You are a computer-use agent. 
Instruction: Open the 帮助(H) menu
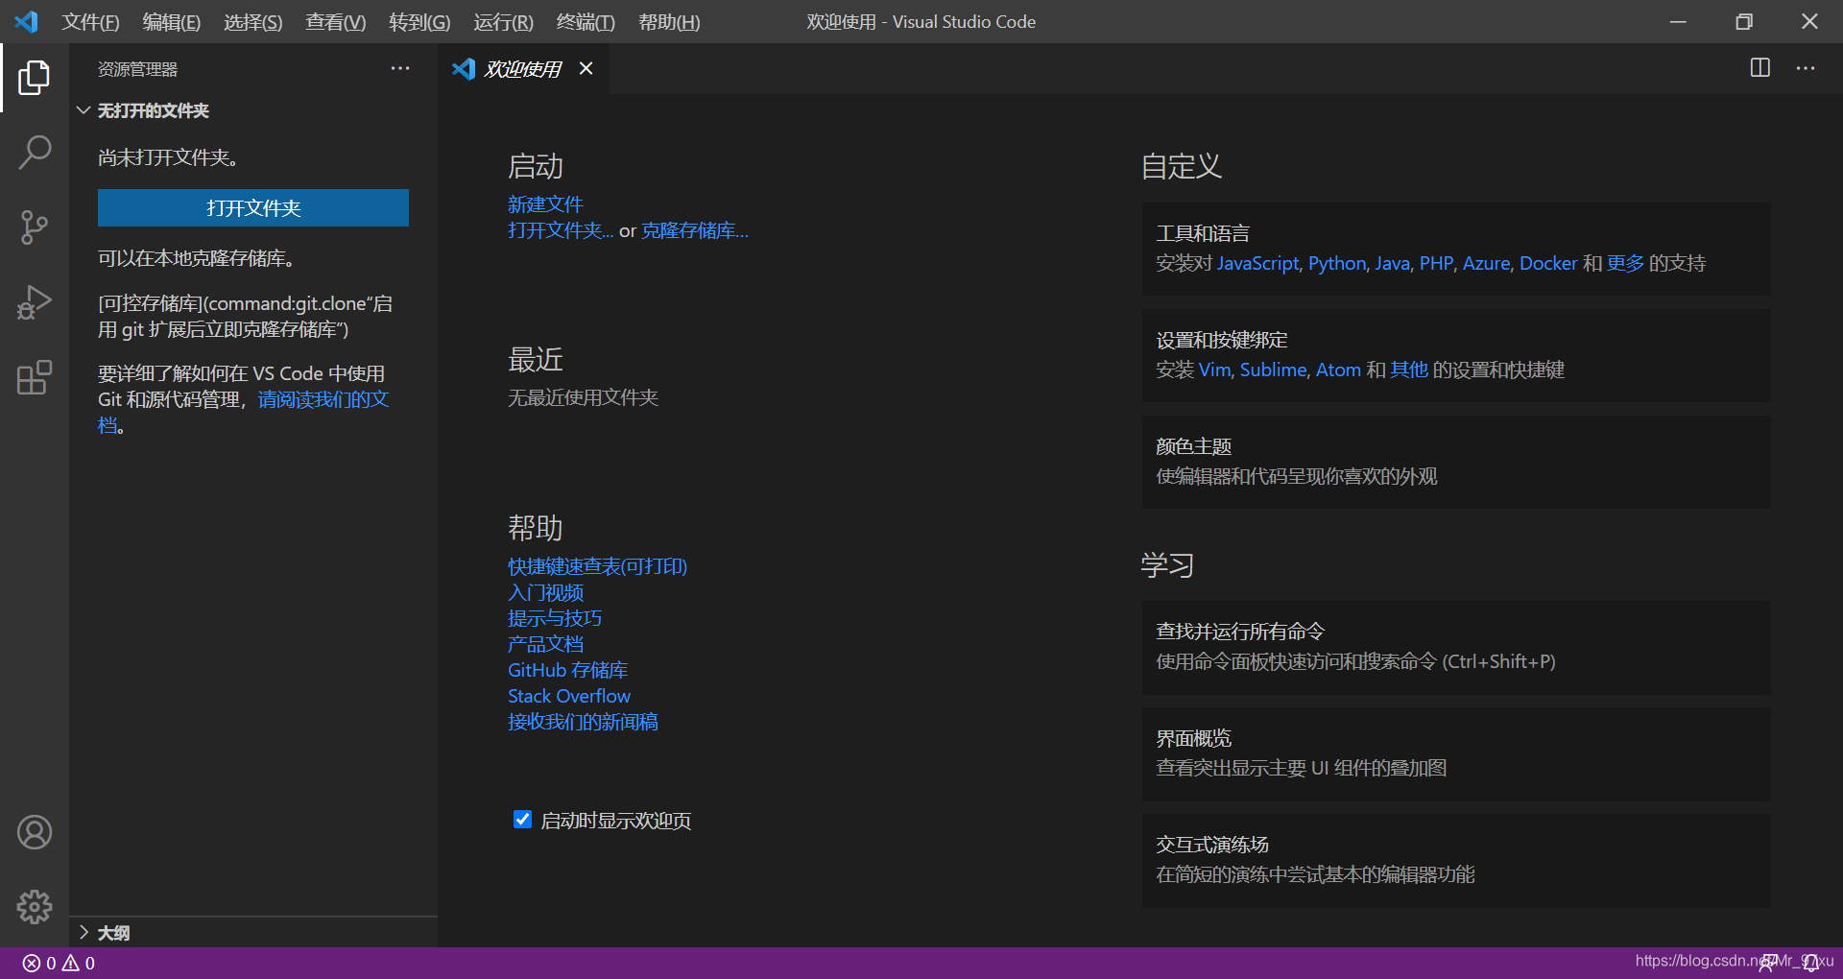[x=669, y=21]
